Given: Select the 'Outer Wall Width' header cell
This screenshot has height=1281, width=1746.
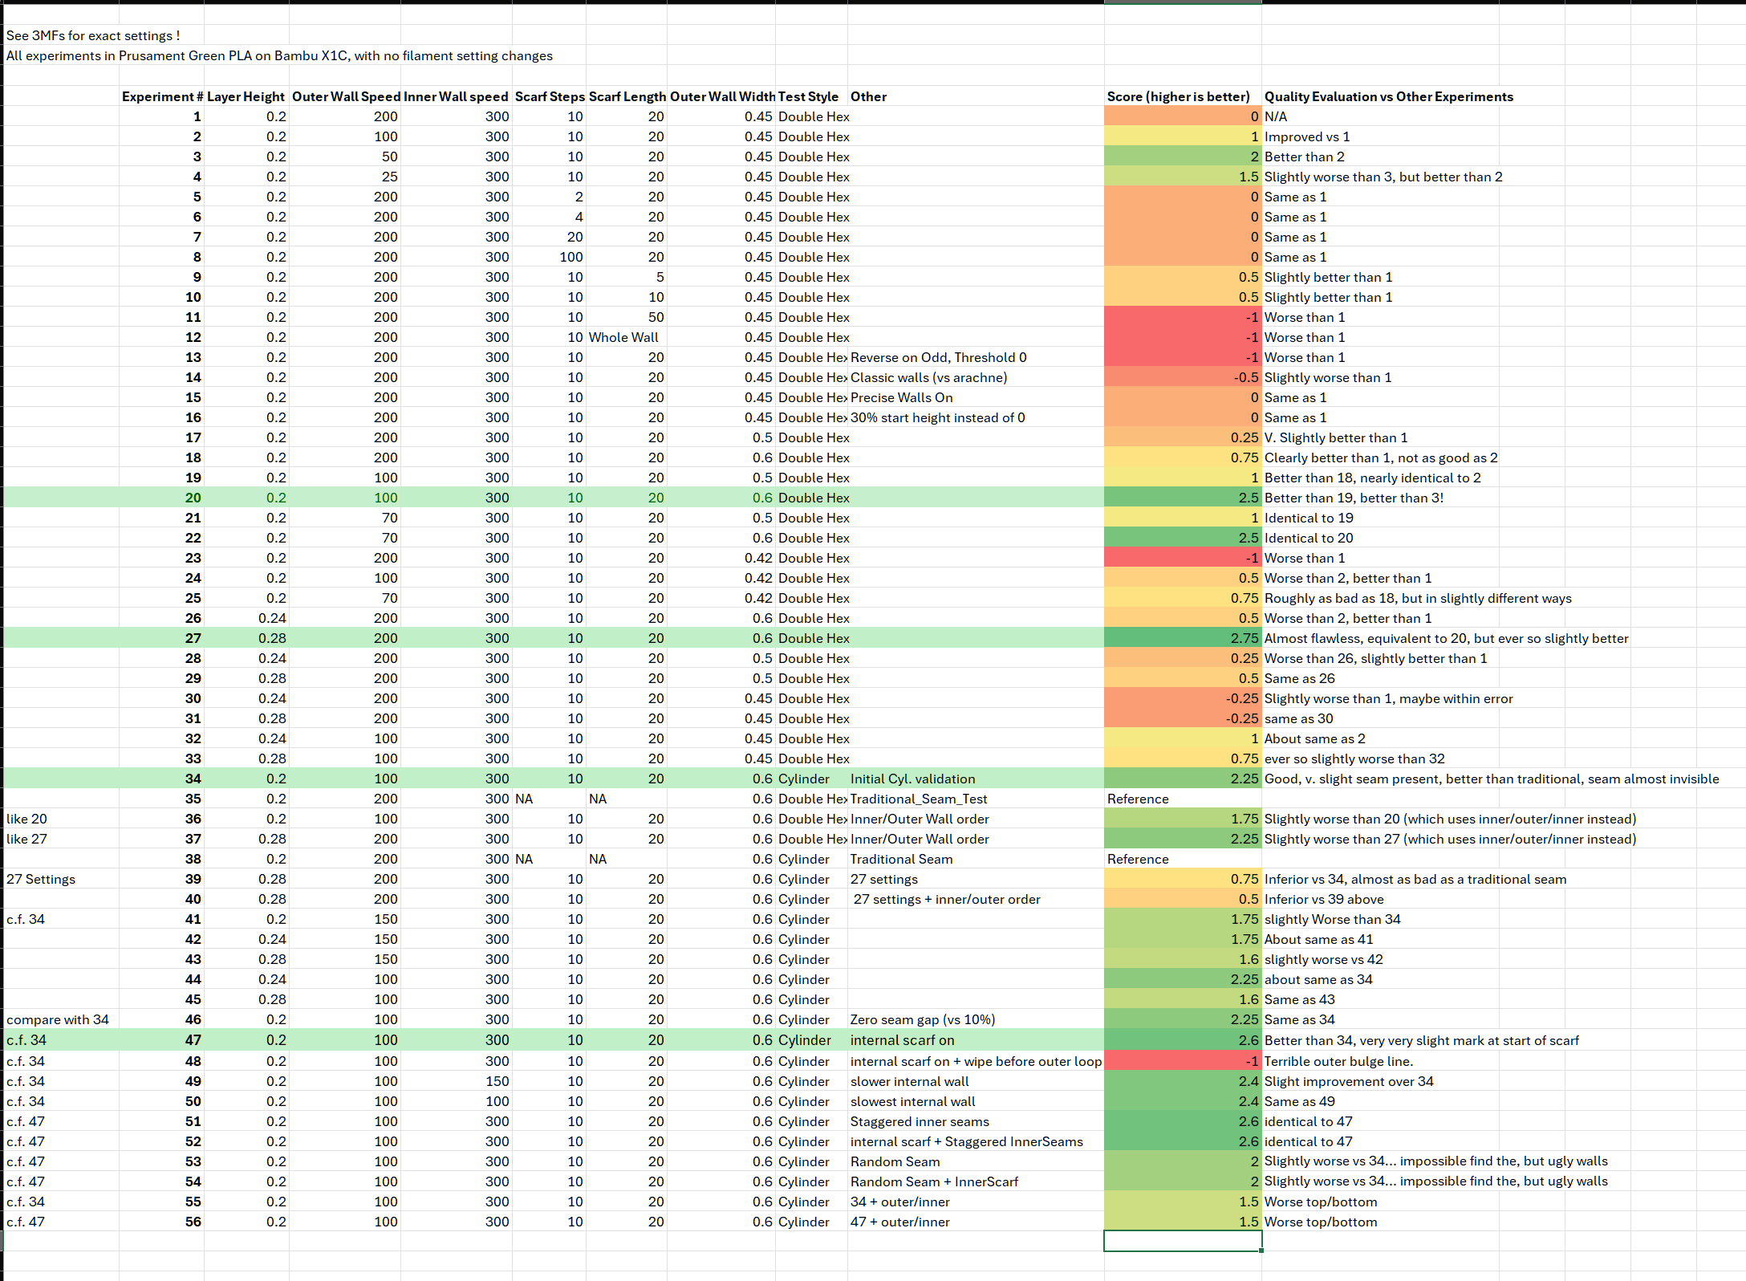Looking at the screenshot, I should click(722, 96).
